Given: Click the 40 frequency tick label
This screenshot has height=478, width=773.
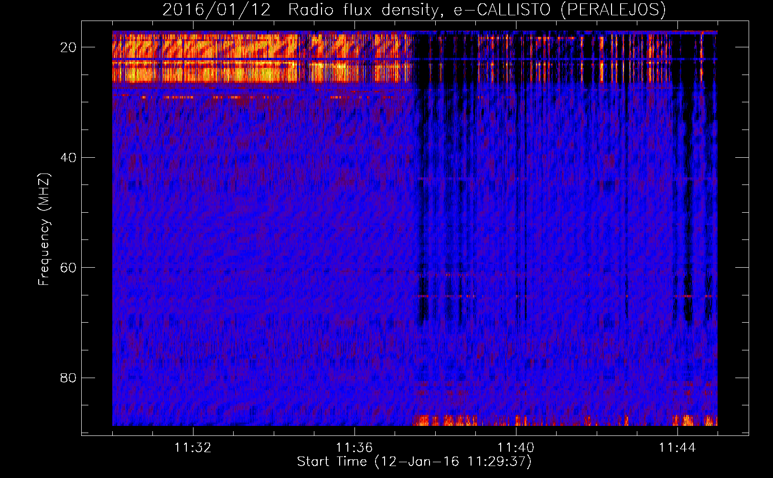Looking at the screenshot, I should tap(68, 157).
